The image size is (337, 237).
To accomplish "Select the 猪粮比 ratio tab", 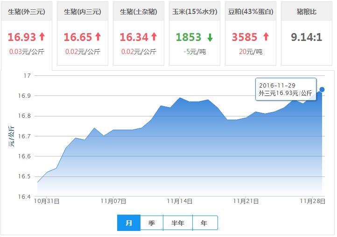I will (x=307, y=34).
